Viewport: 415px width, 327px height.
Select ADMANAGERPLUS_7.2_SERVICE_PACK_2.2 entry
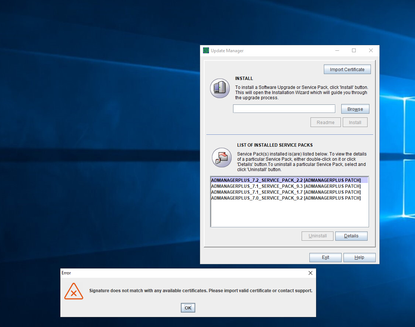(x=289, y=180)
